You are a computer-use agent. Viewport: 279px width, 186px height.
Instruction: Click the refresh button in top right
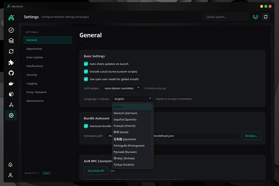pos(266,17)
